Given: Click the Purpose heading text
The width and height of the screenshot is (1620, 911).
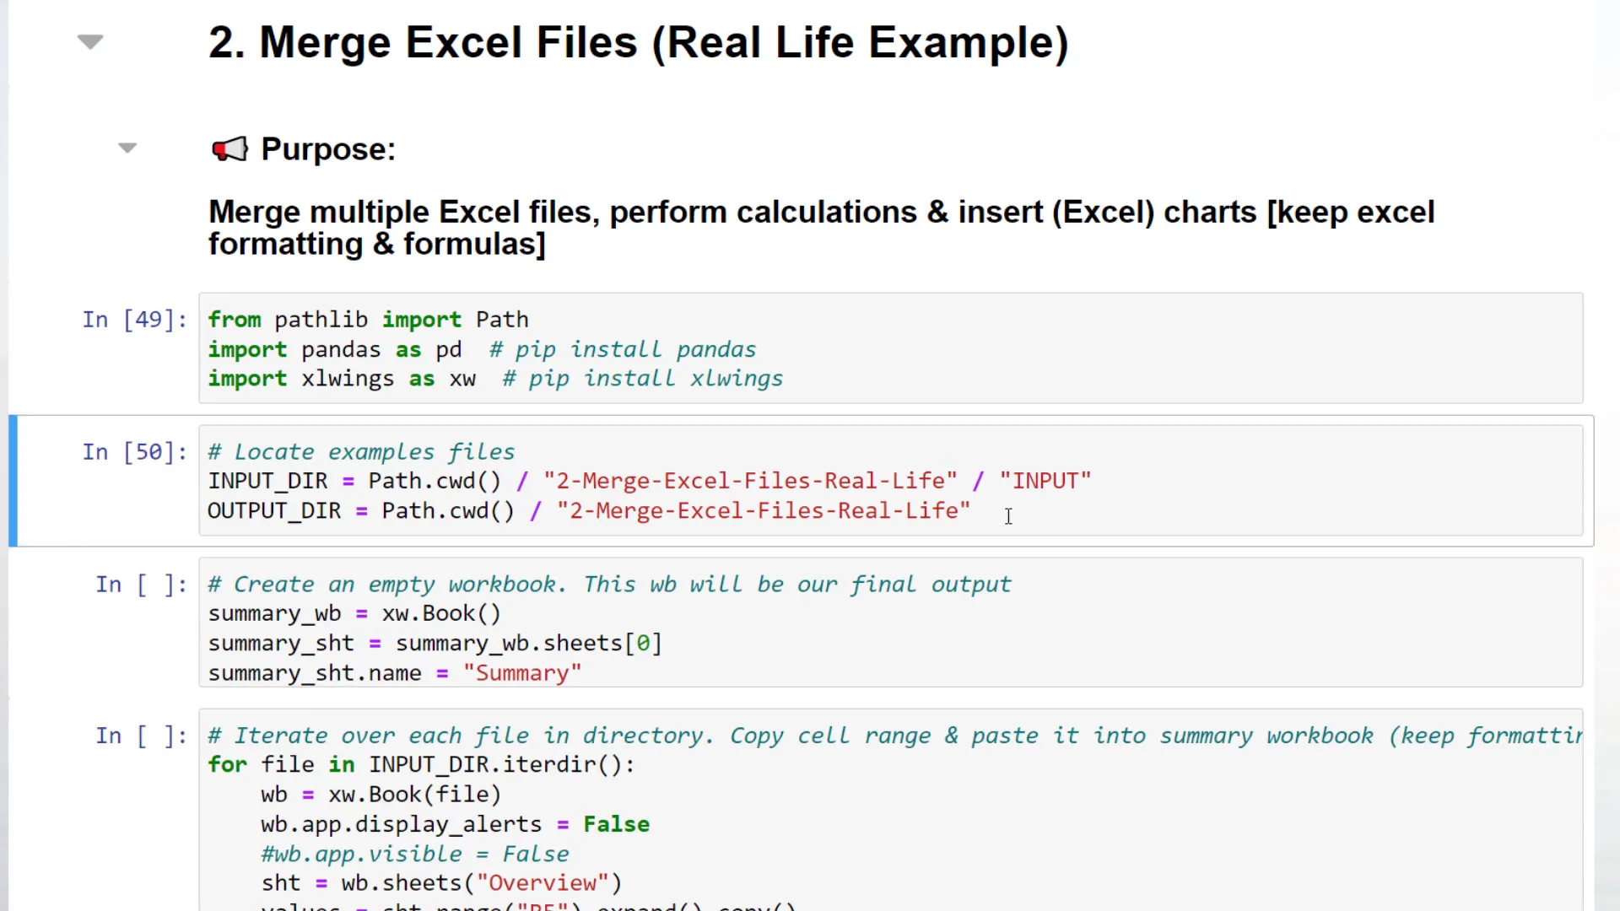Looking at the screenshot, I should [x=328, y=148].
